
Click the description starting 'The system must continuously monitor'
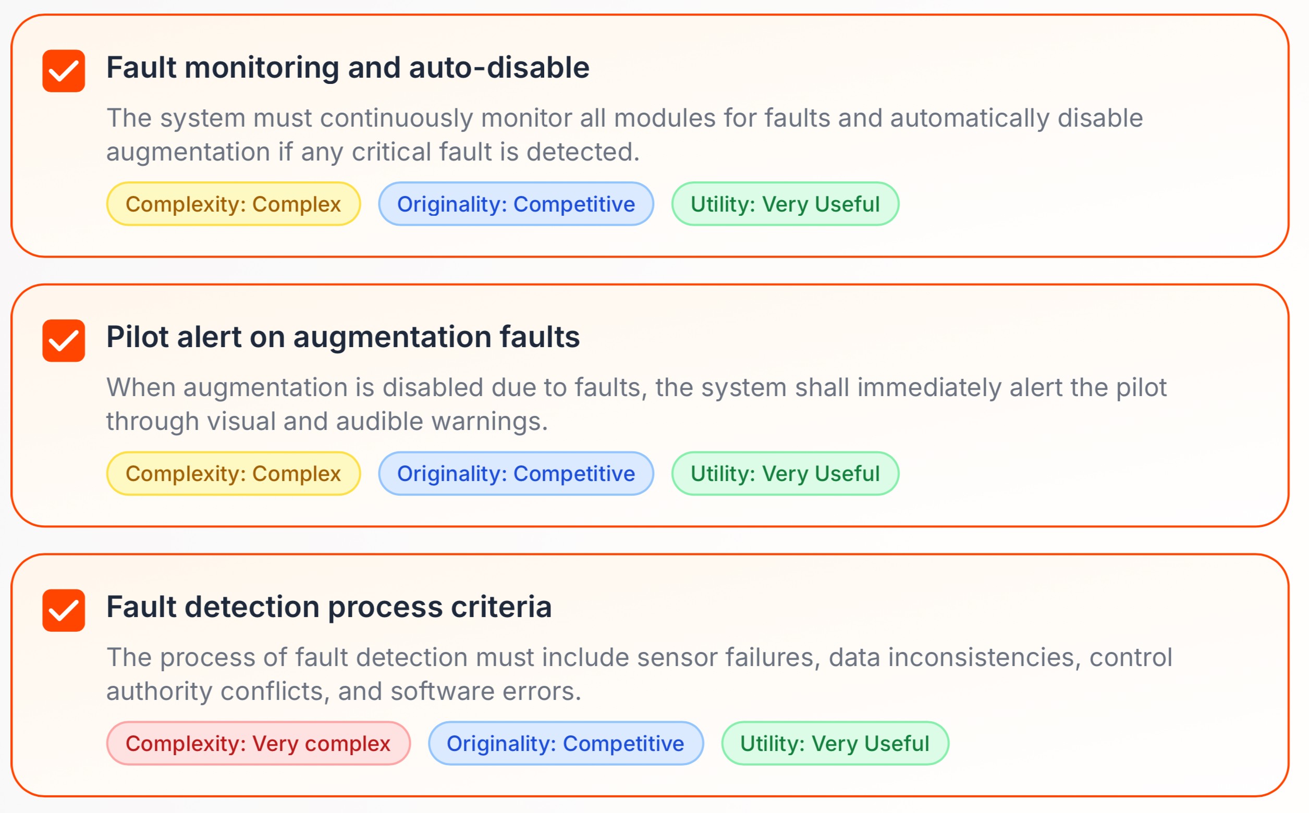pyautogui.click(x=624, y=134)
